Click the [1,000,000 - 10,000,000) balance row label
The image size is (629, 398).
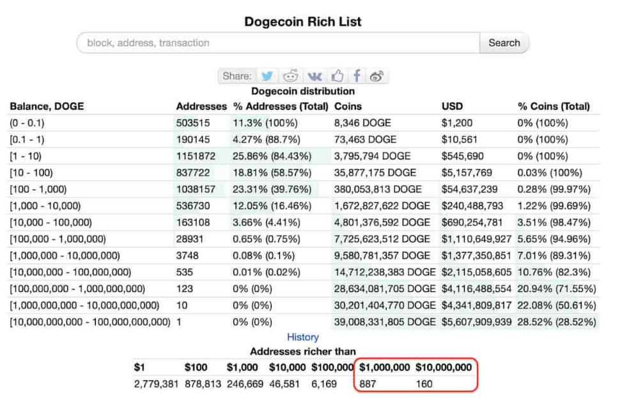tap(65, 256)
